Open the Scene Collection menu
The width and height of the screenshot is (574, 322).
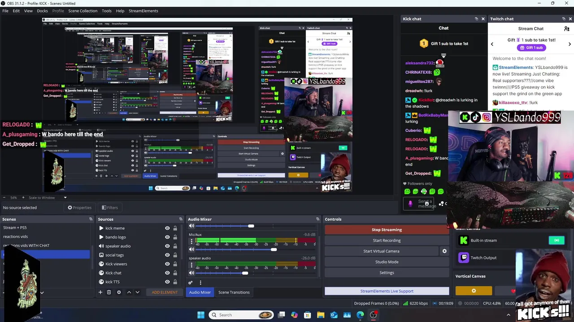tap(83, 11)
